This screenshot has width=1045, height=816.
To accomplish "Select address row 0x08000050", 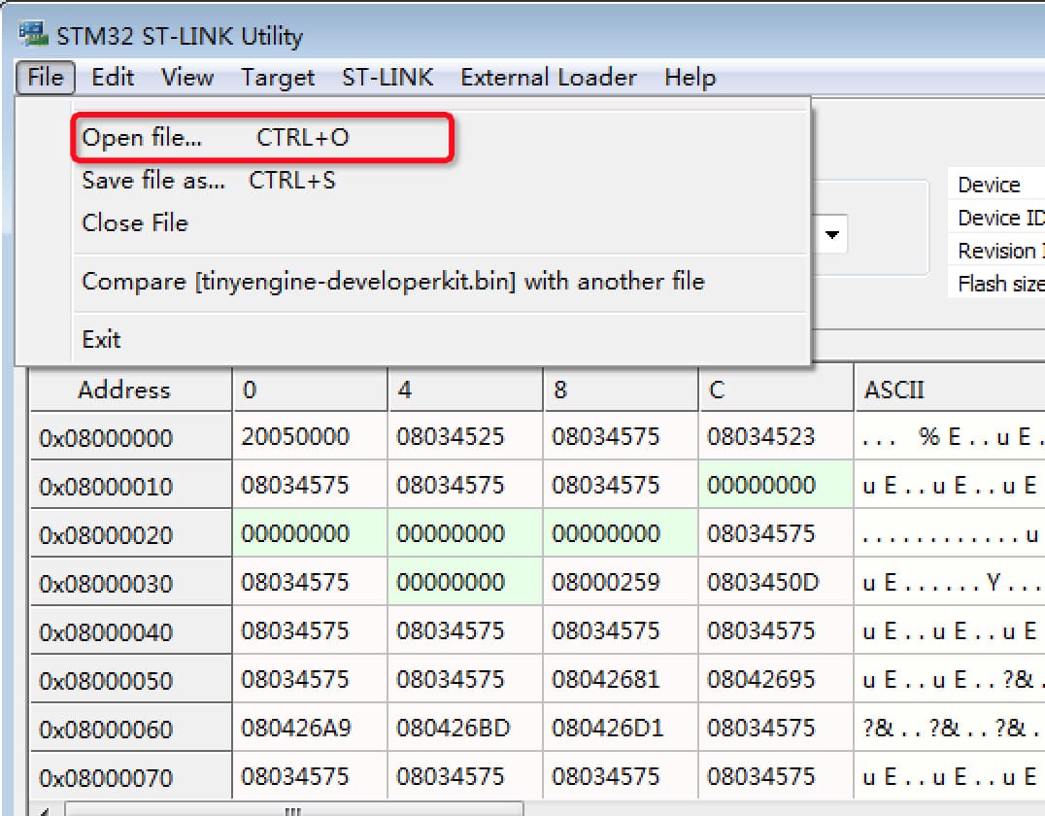I will (130, 680).
